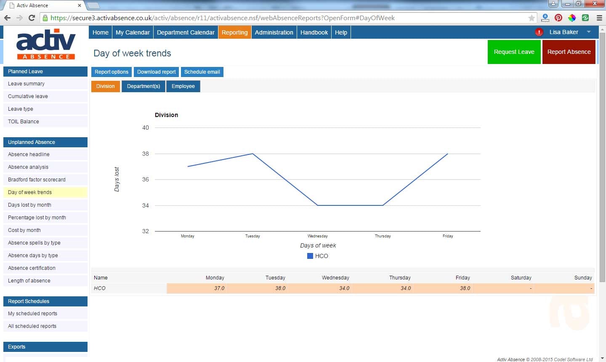Click the green sync extension icon

pos(585,18)
